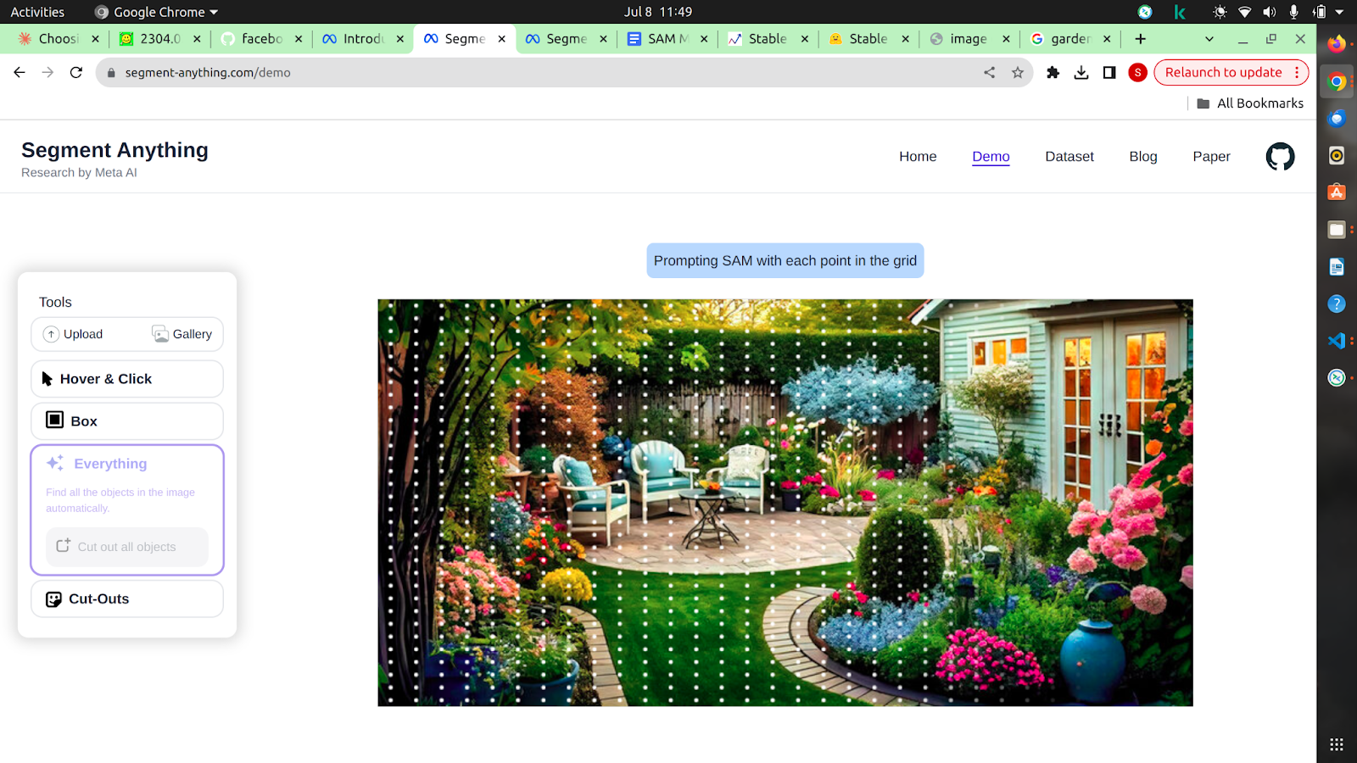Open the Blog nav link
Screen dimensions: 1357x763
[1143, 157]
